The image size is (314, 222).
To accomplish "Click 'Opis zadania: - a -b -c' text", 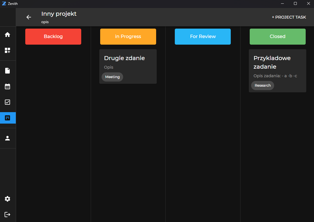I will [275, 76].
